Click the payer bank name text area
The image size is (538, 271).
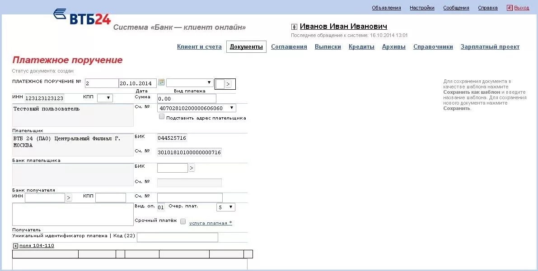coord(73,145)
